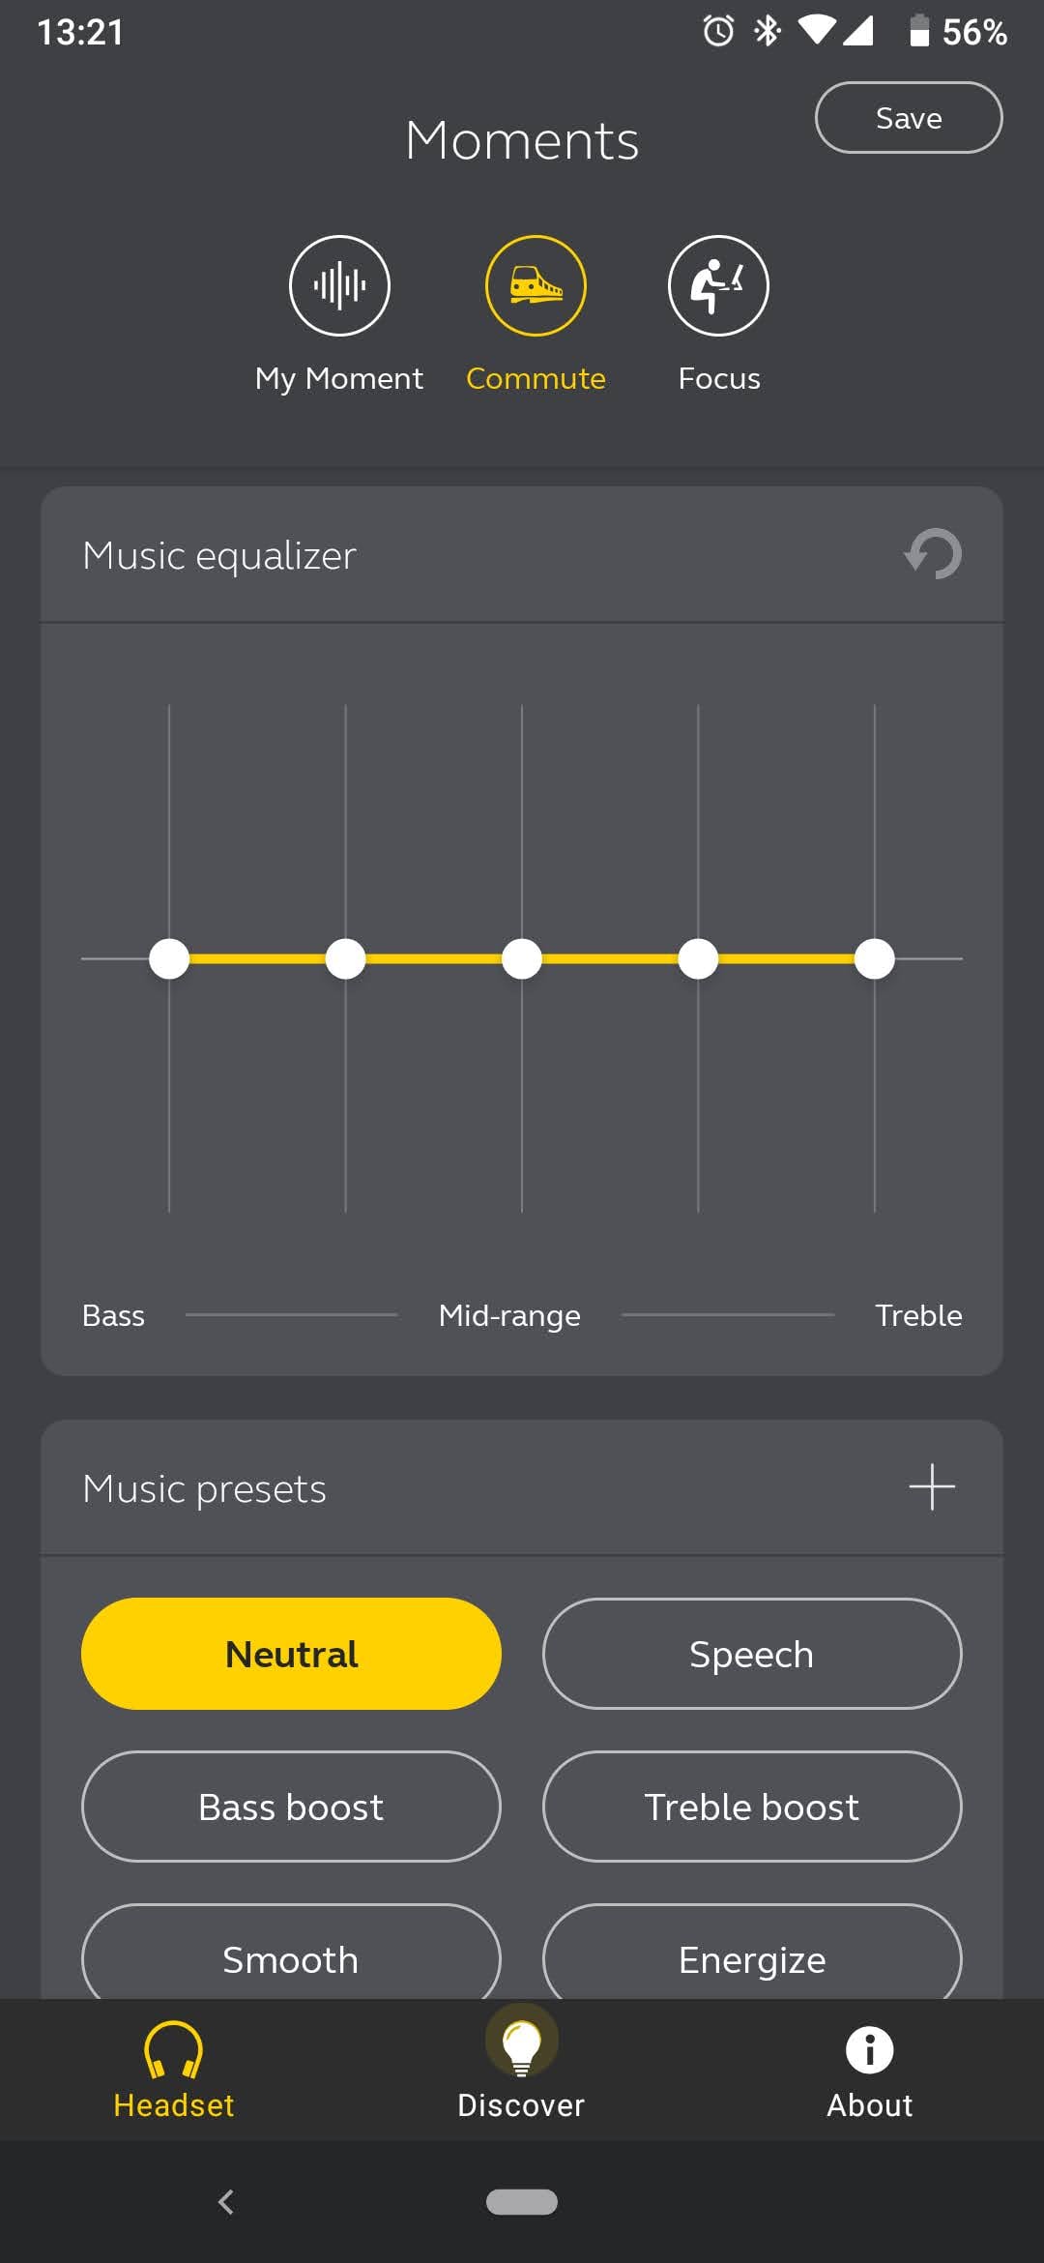Add a new music preset
This screenshot has width=1044, height=2263.
[932, 1487]
